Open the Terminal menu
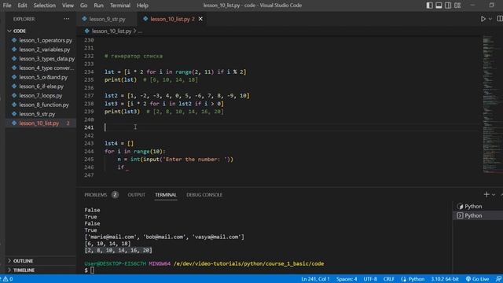This screenshot has height=283, width=503. (120, 6)
